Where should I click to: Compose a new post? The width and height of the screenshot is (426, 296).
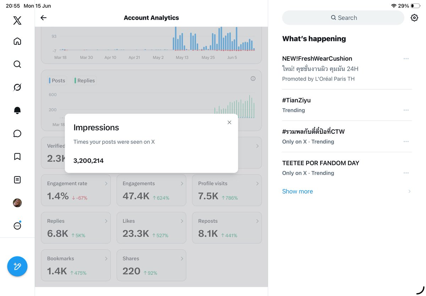[17, 266]
